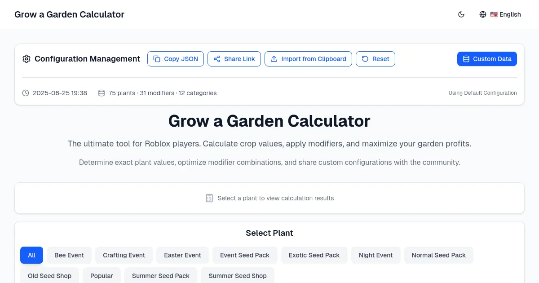Image resolution: width=539 pixels, height=283 pixels.
Task: Toggle the Exotic Seed Pack filter
Action: pyautogui.click(x=314, y=255)
